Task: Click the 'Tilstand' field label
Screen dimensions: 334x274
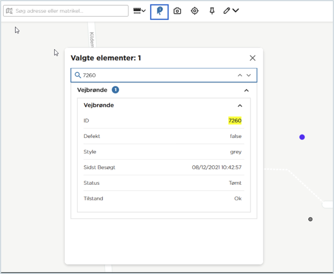Action: 93,198
